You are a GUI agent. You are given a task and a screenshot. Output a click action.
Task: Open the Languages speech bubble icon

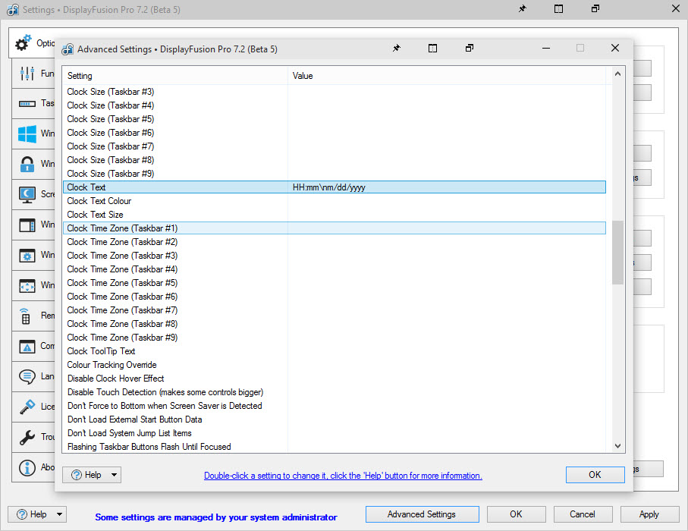pos(27,376)
